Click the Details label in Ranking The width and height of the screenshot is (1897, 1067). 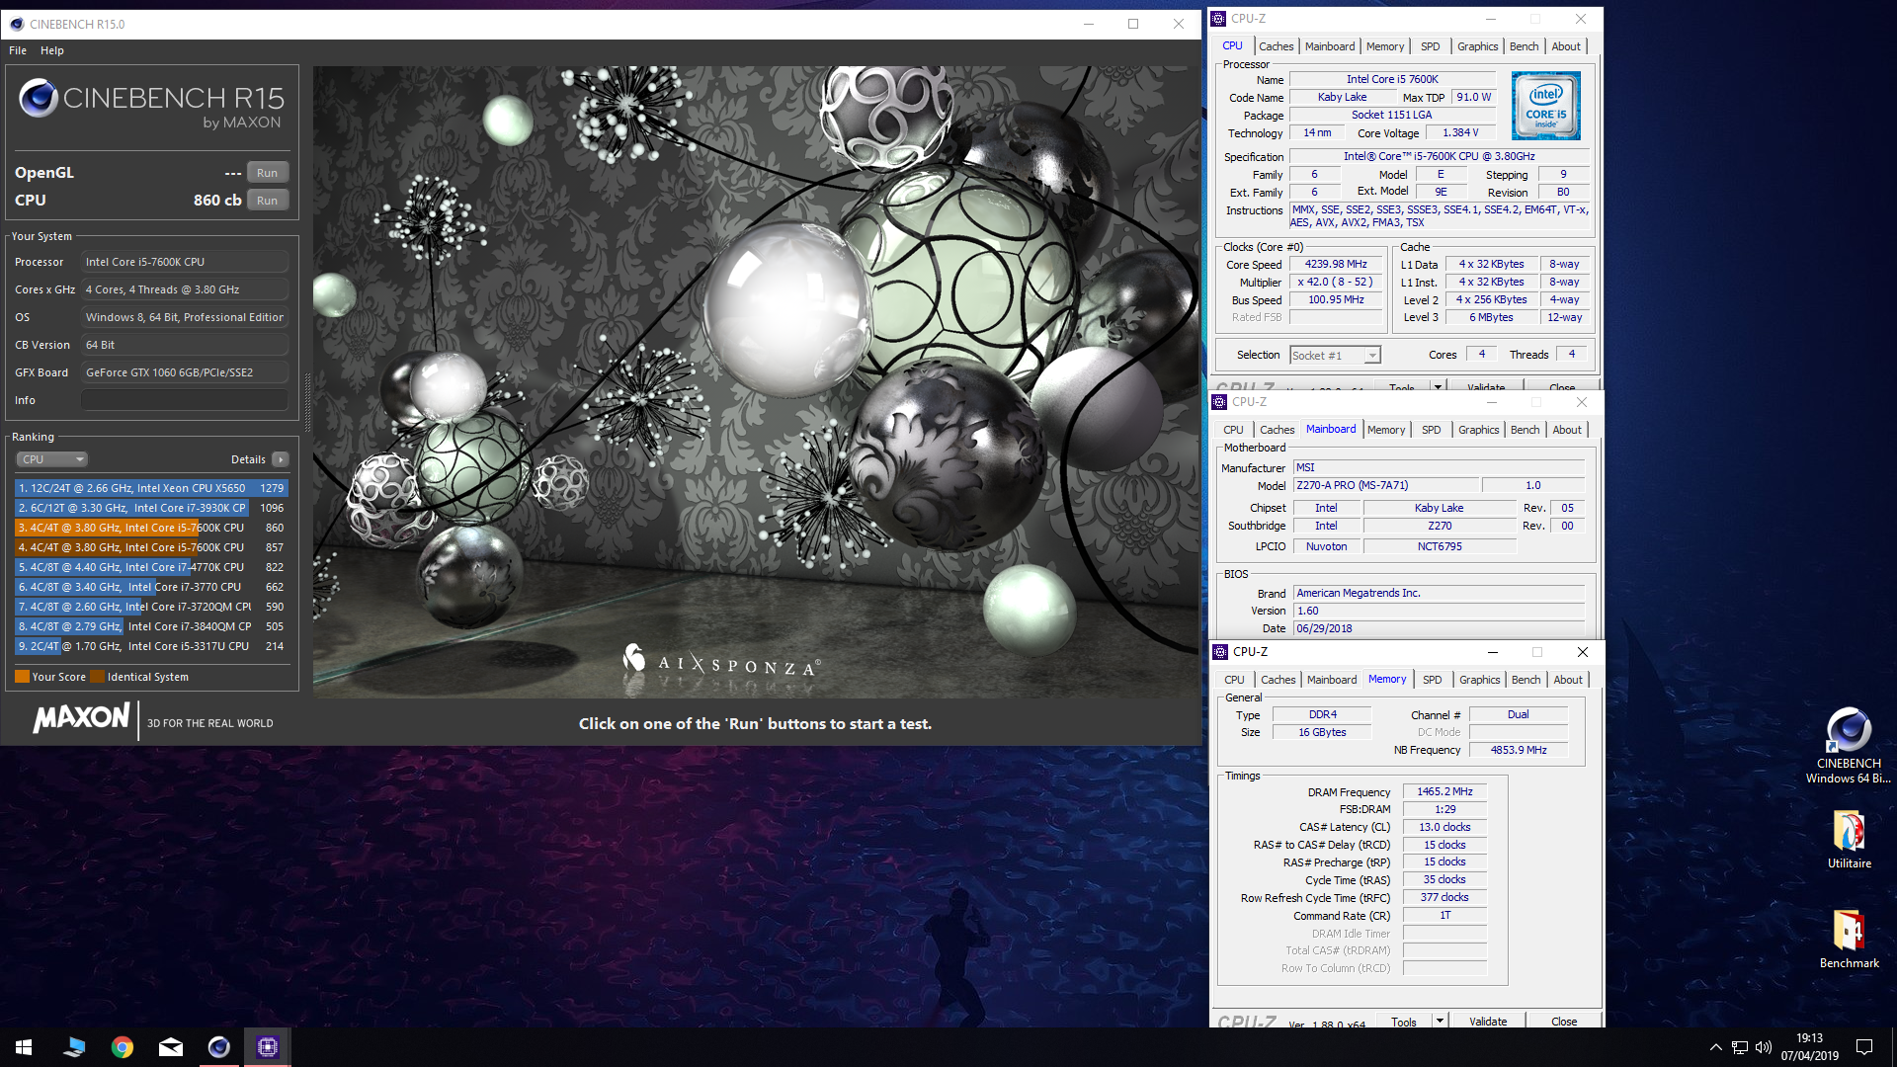(x=248, y=459)
